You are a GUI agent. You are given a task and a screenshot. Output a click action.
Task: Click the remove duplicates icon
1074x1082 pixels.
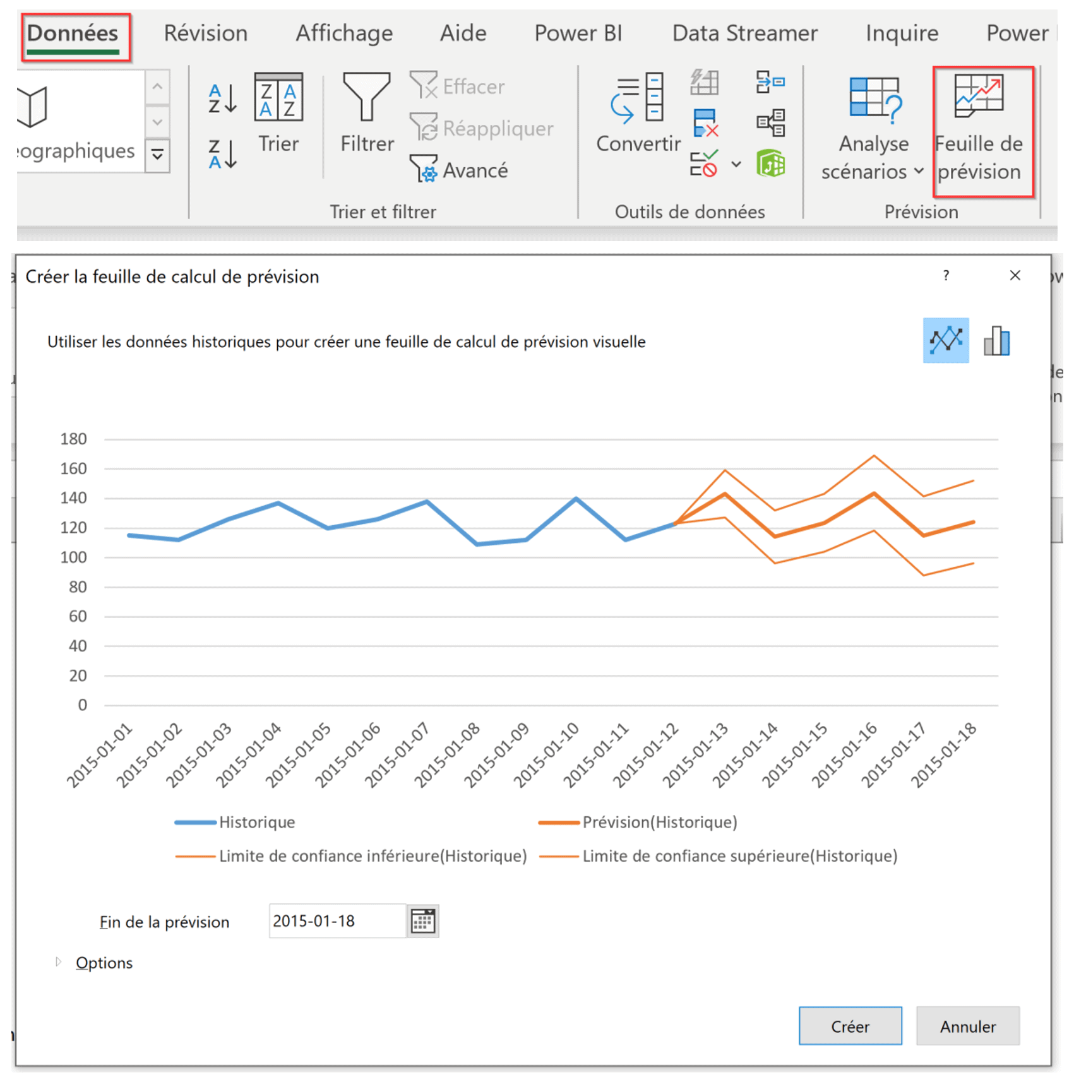(x=705, y=123)
